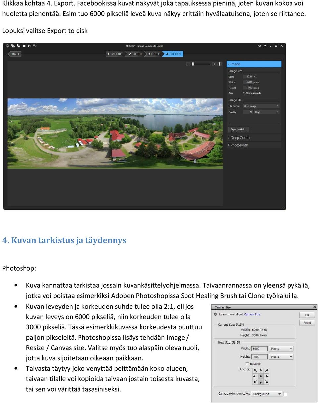This screenshot has height=403, width=318.
Task: Select the down-right diagonal anchor arrow
Action: click(x=266, y=382)
